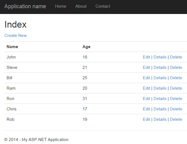Delete John's row
This screenshot has height=144, width=187.
176,57
